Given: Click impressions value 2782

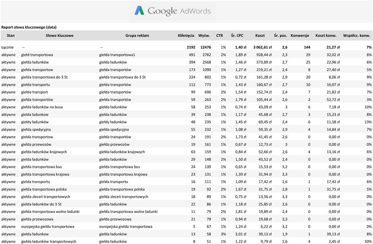Looking at the screenshot, I should point(207,55).
